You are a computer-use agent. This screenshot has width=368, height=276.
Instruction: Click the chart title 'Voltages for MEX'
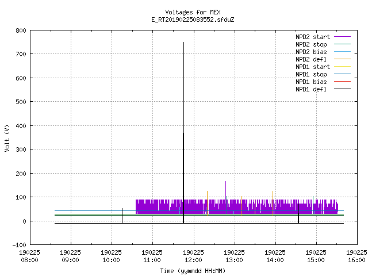click(x=193, y=12)
